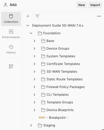Expand the Device Blueprints folder chevron
104x130 pixels.
(x=34, y=110)
